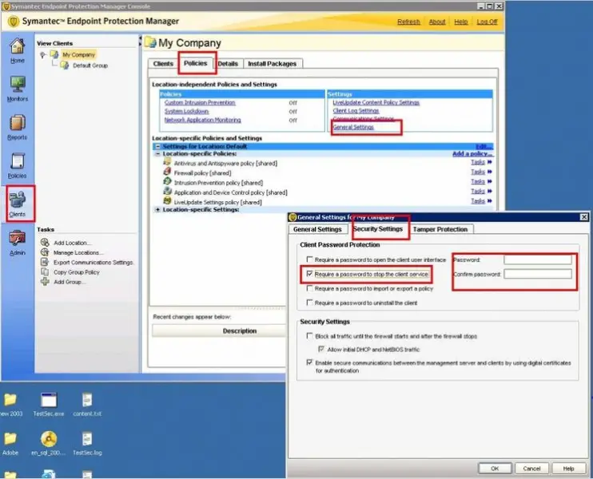Focus the Confirm password input field
The height and width of the screenshot is (479, 593).
(538, 274)
